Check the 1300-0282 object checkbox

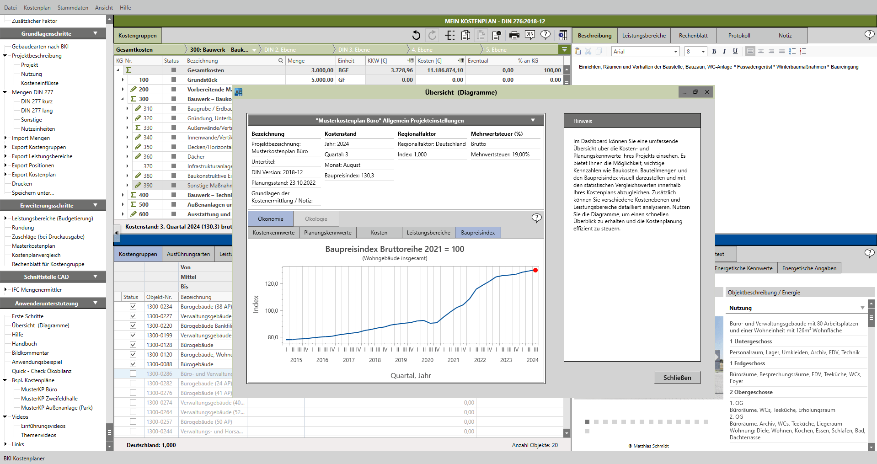tap(133, 383)
